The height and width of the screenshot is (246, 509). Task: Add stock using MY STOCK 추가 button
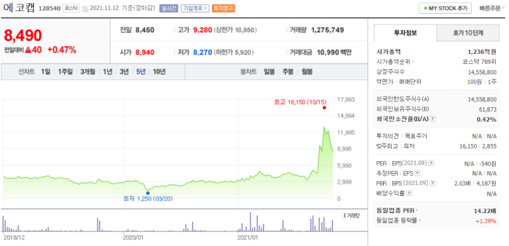click(445, 9)
